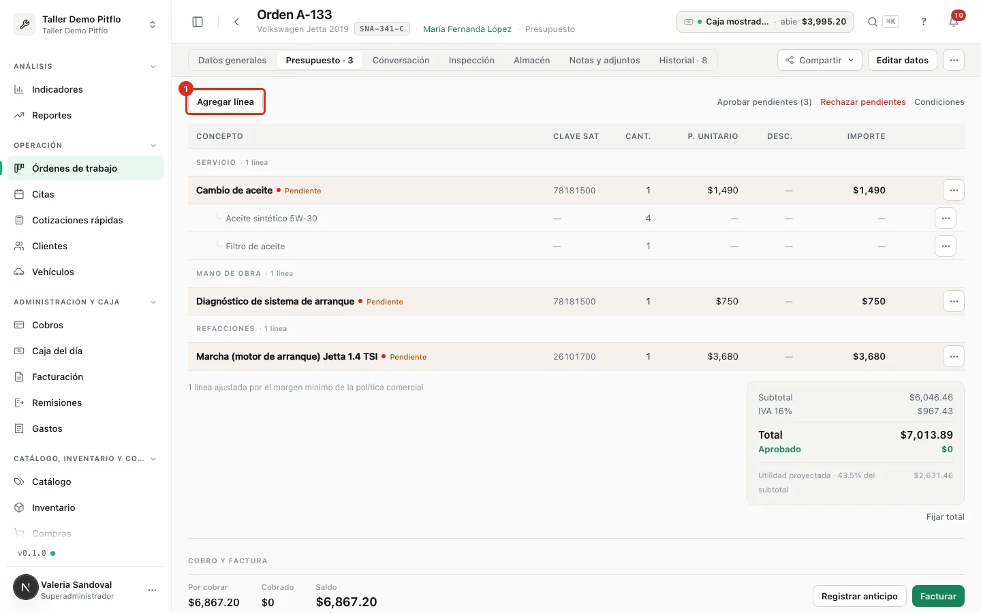This screenshot has width=981, height=613.
Task: Open options menu for Filtro de aceite row
Action: pyautogui.click(x=946, y=246)
